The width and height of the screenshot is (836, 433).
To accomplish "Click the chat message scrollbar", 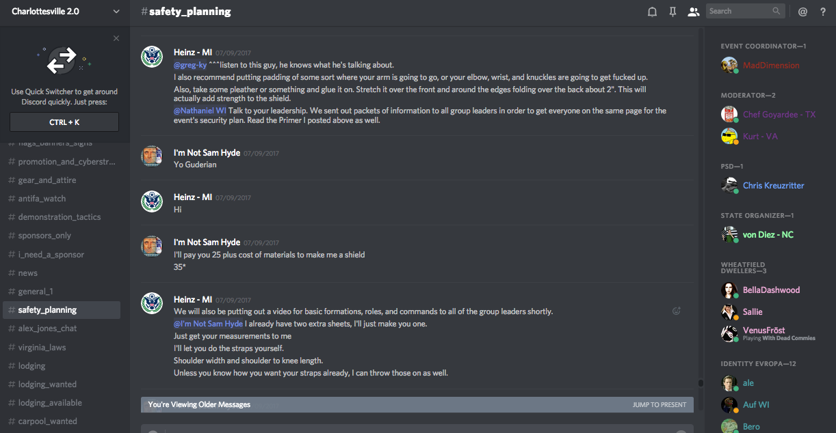I will (x=700, y=205).
